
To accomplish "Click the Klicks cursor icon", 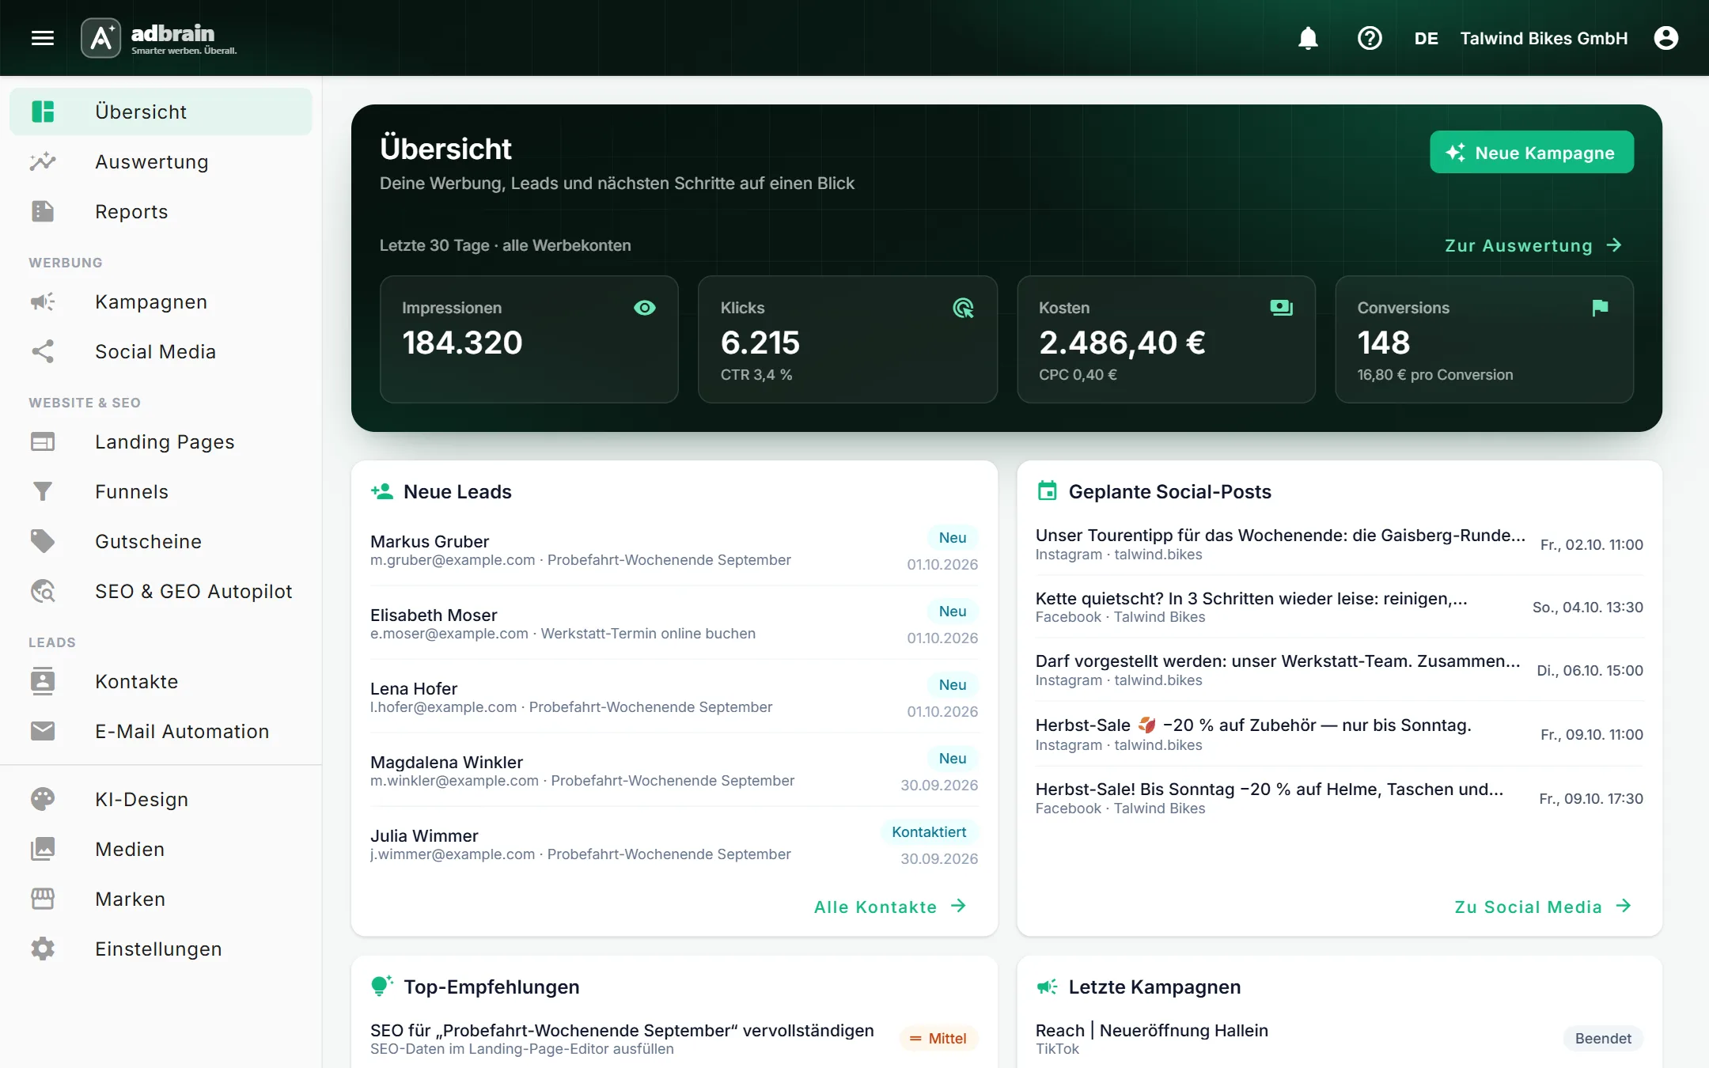I will click(x=963, y=308).
